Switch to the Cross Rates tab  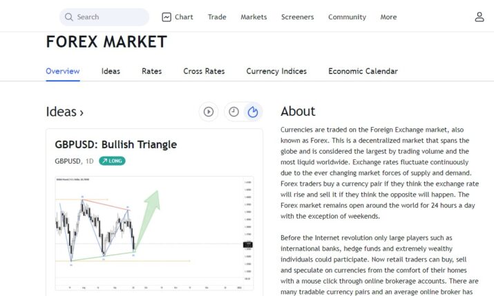click(x=204, y=71)
